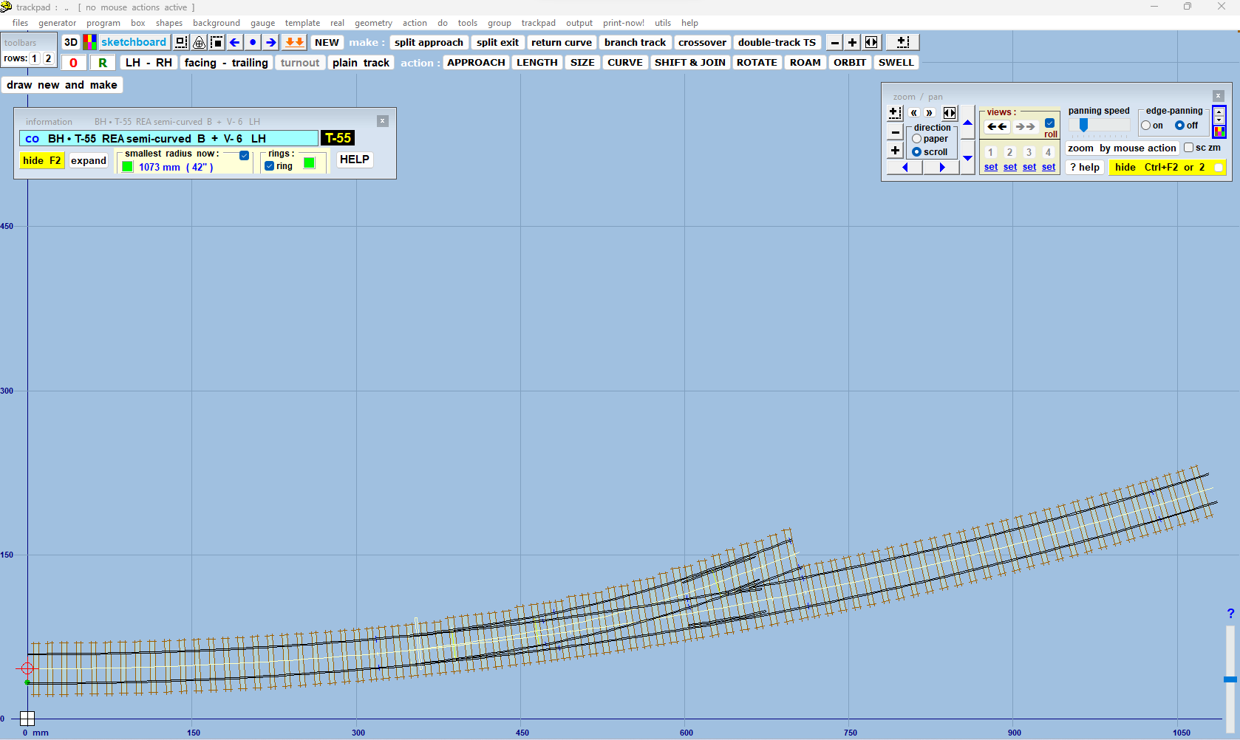Viewport: 1240px width, 740px height.
Task: Start the SHIFT & JOIN action
Action: [x=690, y=62]
